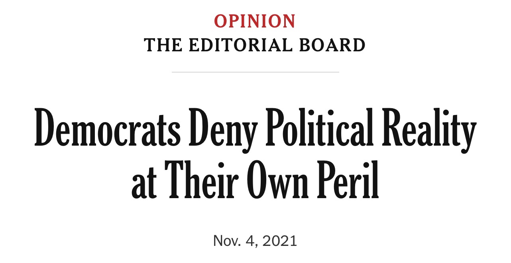Open The Editorial Board byline link
Image resolution: width=511 pixels, height=263 pixels.
255,45
